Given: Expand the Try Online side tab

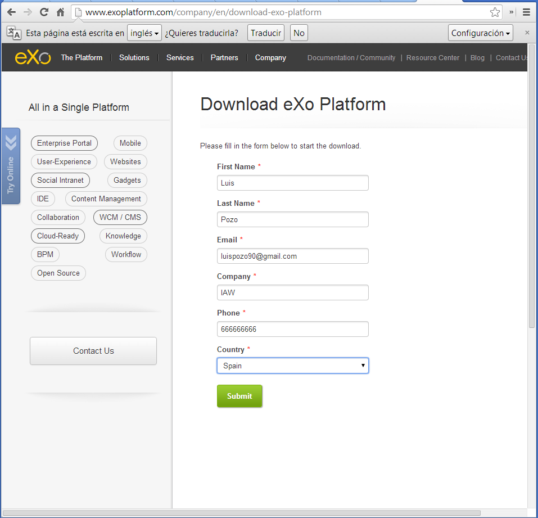Looking at the screenshot, I should coord(11,166).
